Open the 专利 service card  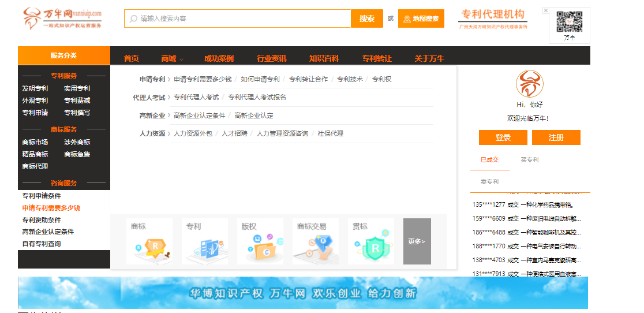tap(204, 241)
